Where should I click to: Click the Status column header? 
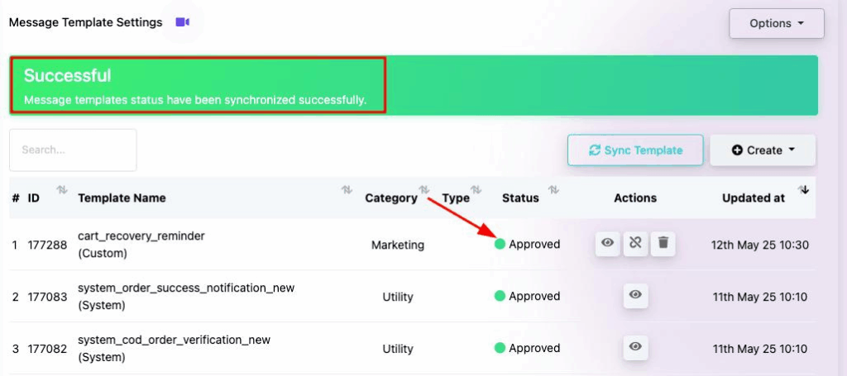[x=520, y=198]
